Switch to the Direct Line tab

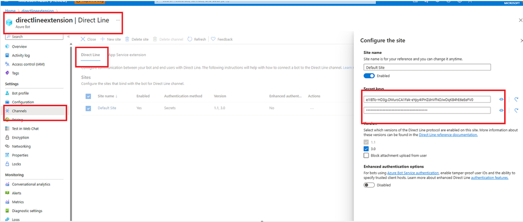[x=91, y=55]
